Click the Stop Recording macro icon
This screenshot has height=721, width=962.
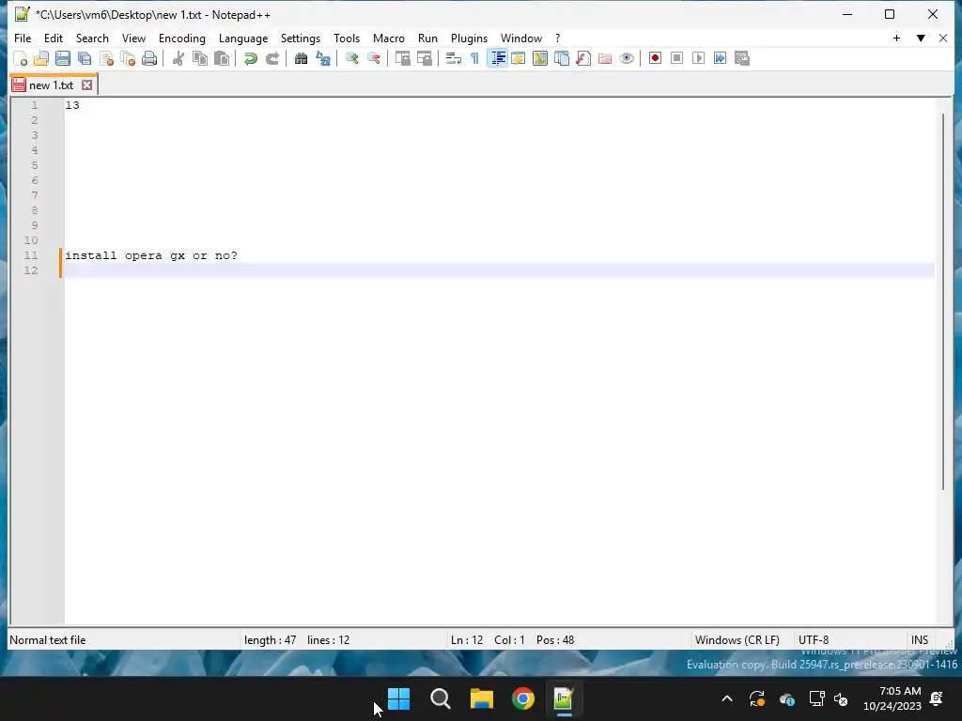pyautogui.click(x=676, y=58)
